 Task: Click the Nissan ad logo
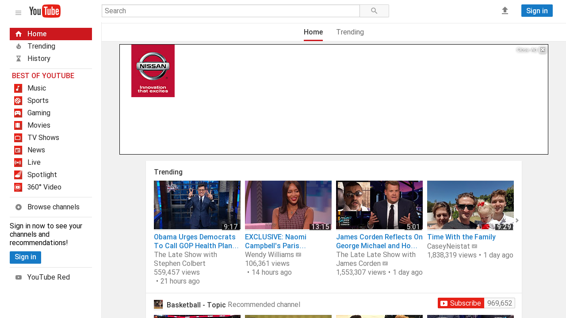pos(153,71)
